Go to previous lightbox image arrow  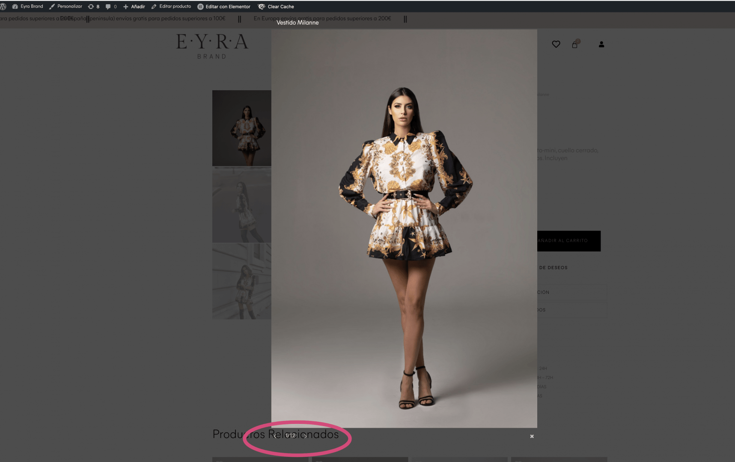[275, 436]
